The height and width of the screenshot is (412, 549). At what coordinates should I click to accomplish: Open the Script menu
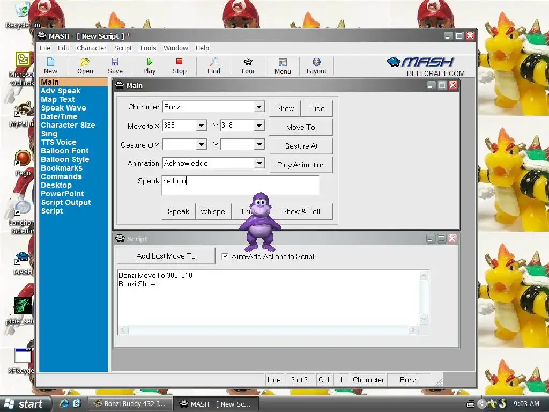[x=123, y=48]
